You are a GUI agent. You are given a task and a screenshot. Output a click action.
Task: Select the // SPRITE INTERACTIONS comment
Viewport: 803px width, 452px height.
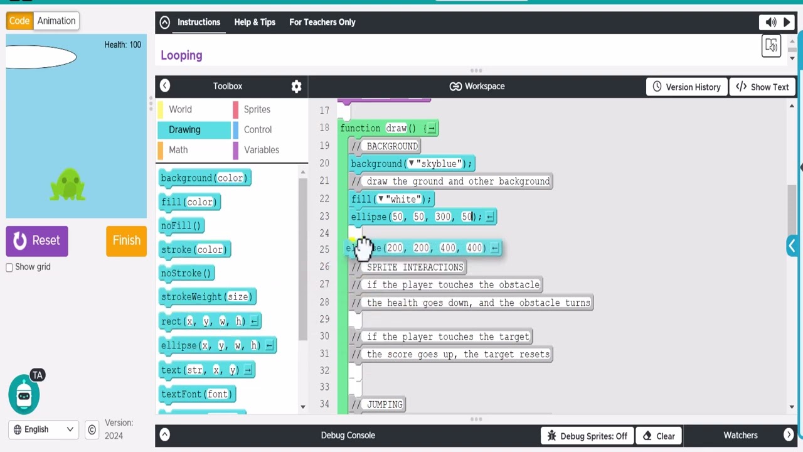(407, 267)
